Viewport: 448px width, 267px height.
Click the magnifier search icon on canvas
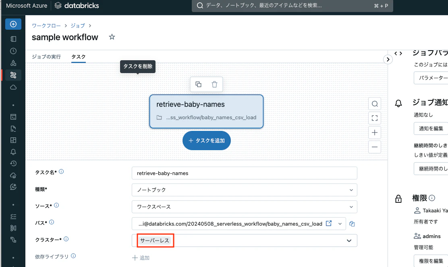pyautogui.click(x=375, y=104)
